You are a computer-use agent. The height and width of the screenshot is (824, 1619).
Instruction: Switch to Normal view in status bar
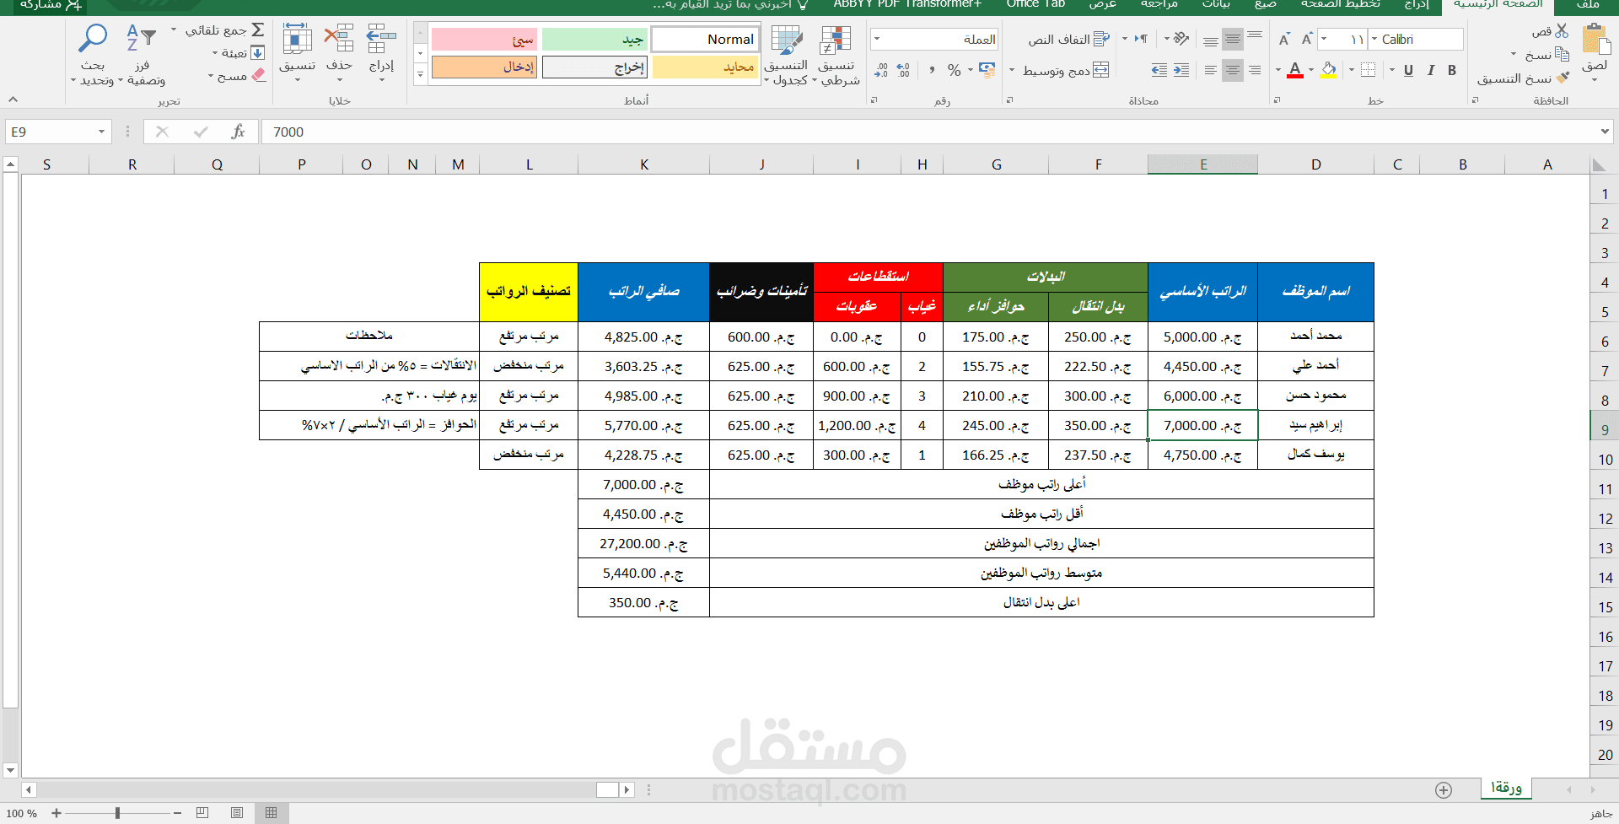tap(271, 813)
